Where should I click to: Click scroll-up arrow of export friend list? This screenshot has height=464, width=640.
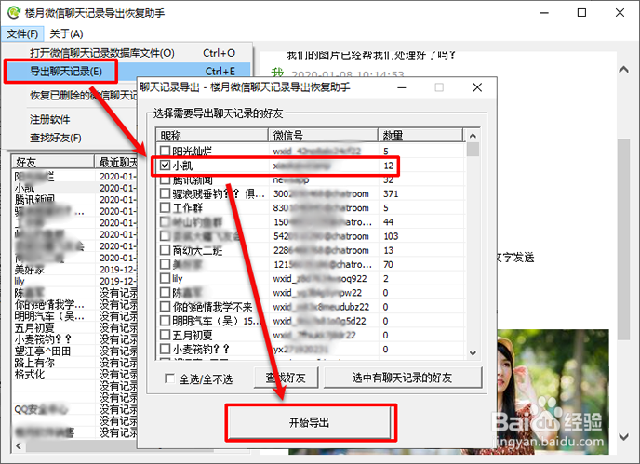(x=473, y=136)
